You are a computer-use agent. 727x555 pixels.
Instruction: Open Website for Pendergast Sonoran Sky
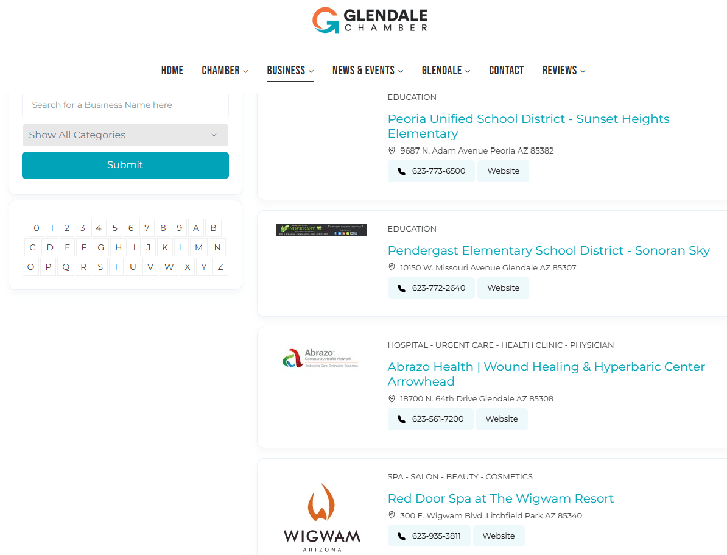pos(503,288)
